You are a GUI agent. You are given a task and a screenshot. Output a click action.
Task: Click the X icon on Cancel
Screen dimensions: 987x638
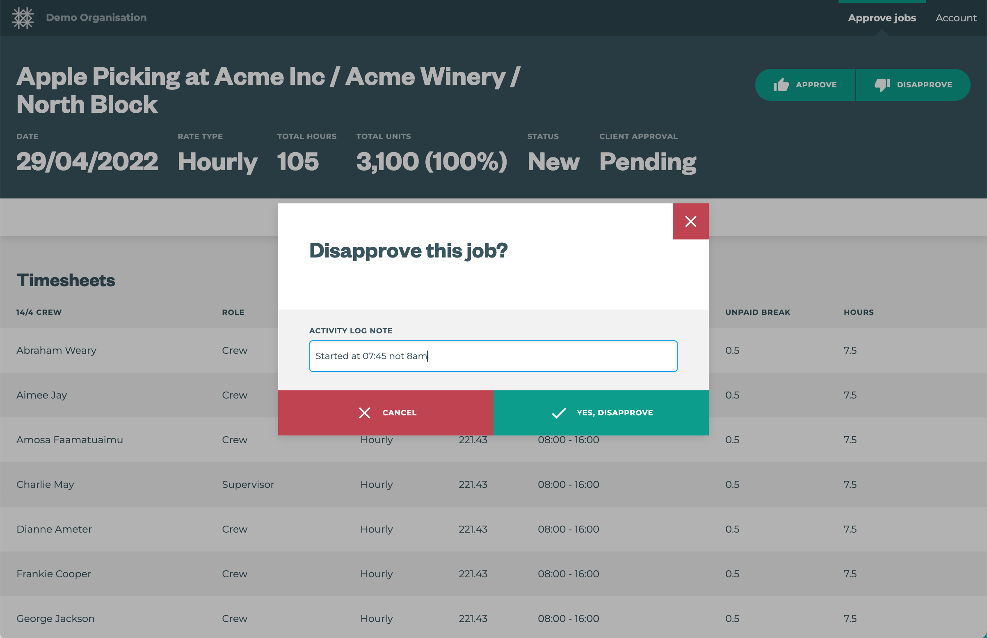364,412
